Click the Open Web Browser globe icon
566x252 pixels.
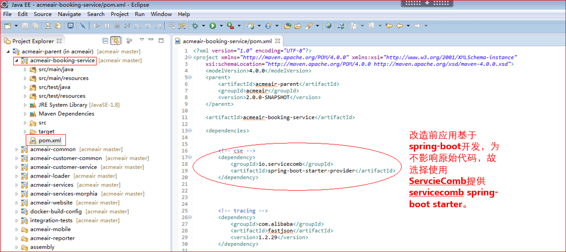coord(329,26)
